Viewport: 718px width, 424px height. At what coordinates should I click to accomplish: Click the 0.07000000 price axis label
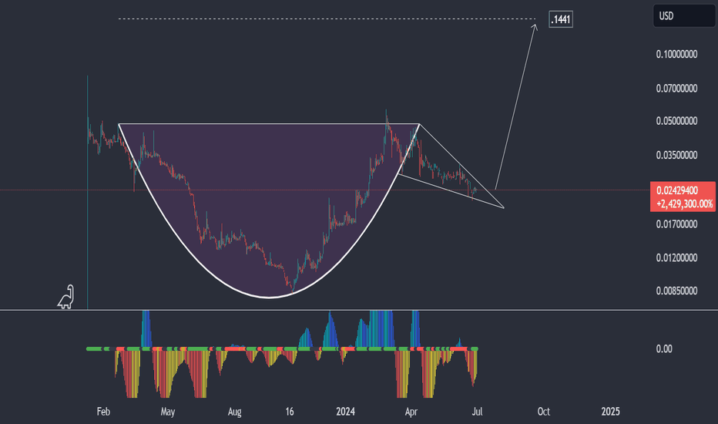coord(676,88)
